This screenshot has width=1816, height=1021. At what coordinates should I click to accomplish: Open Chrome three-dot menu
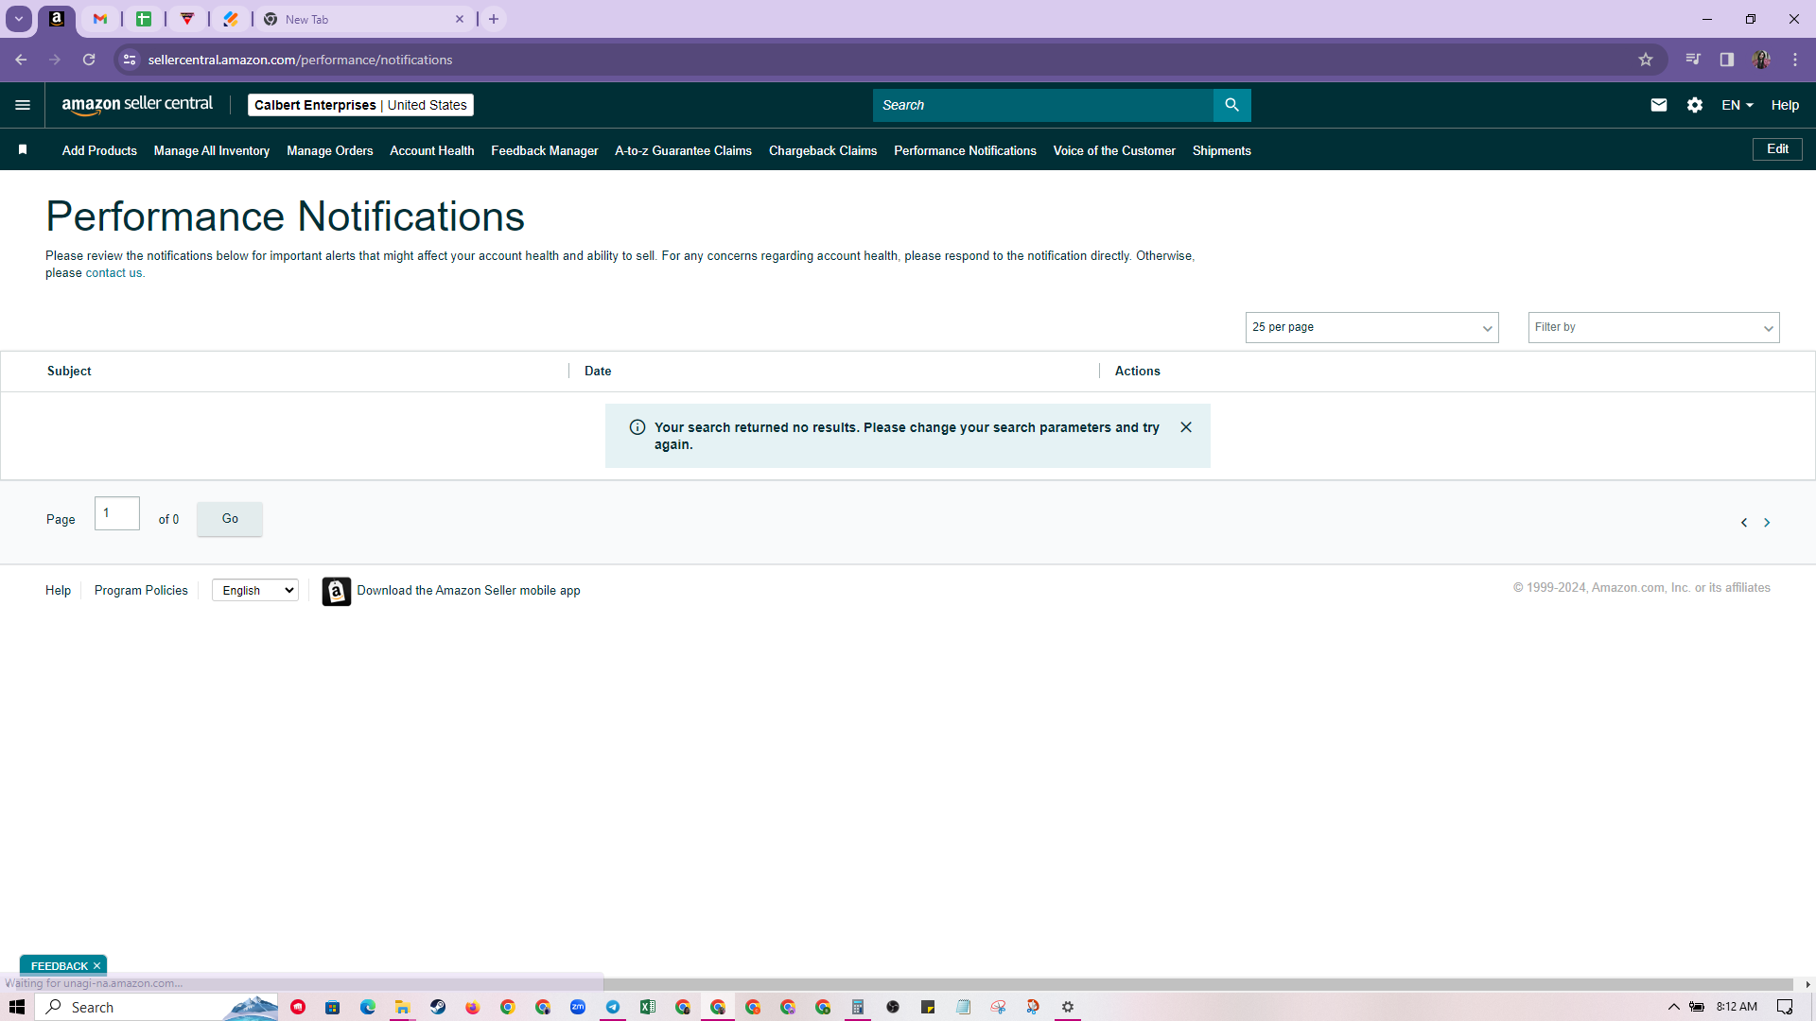tap(1795, 60)
